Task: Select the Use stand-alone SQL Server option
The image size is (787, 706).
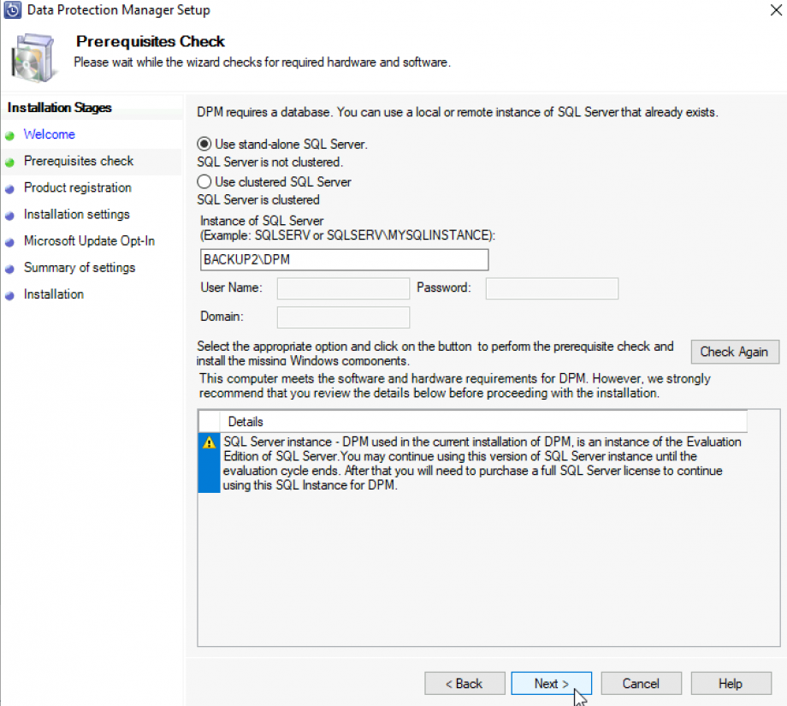Action: [x=204, y=143]
